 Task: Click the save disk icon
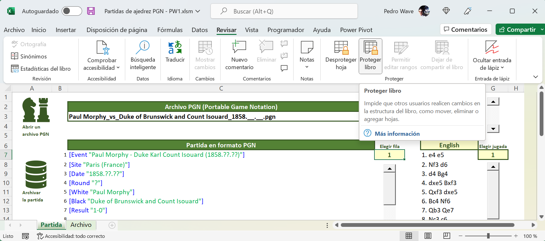pyautogui.click(x=91, y=11)
